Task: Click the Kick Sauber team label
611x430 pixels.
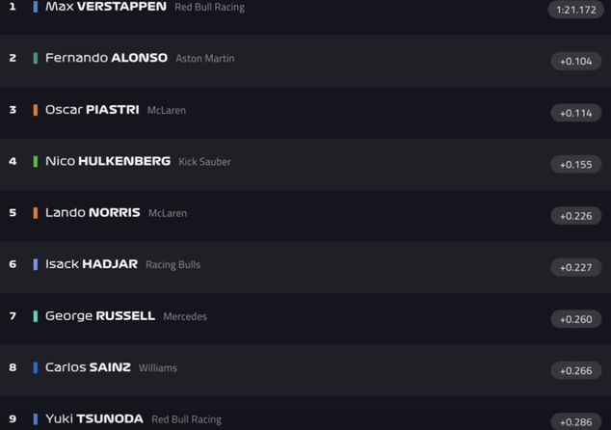Action: (204, 162)
